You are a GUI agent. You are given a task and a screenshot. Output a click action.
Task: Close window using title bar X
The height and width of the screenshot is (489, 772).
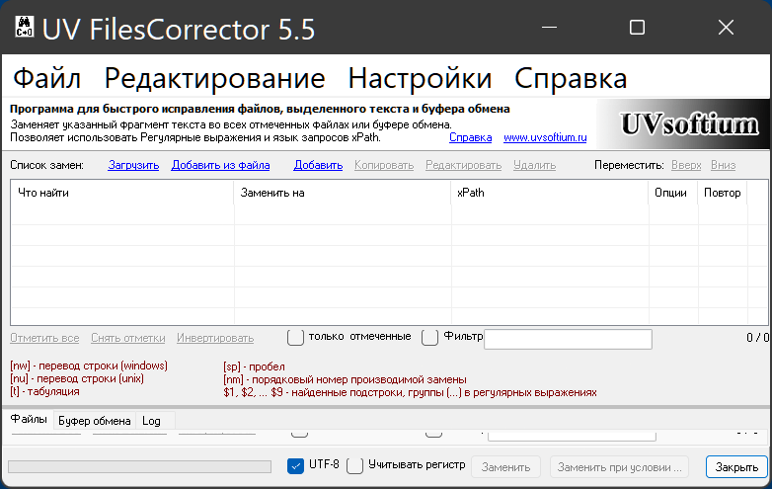(726, 27)
